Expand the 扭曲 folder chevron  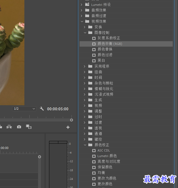(x=85, y=72)
